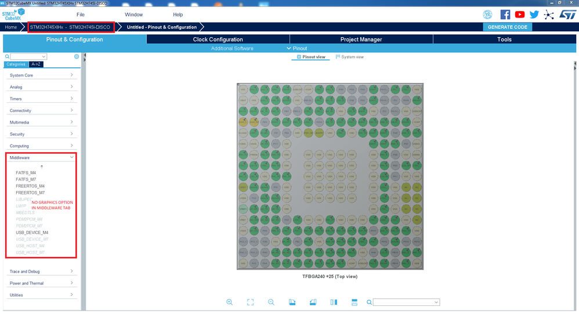Expand the Computing category
This screenshot has width=579, height=314.
pos(41,146)
